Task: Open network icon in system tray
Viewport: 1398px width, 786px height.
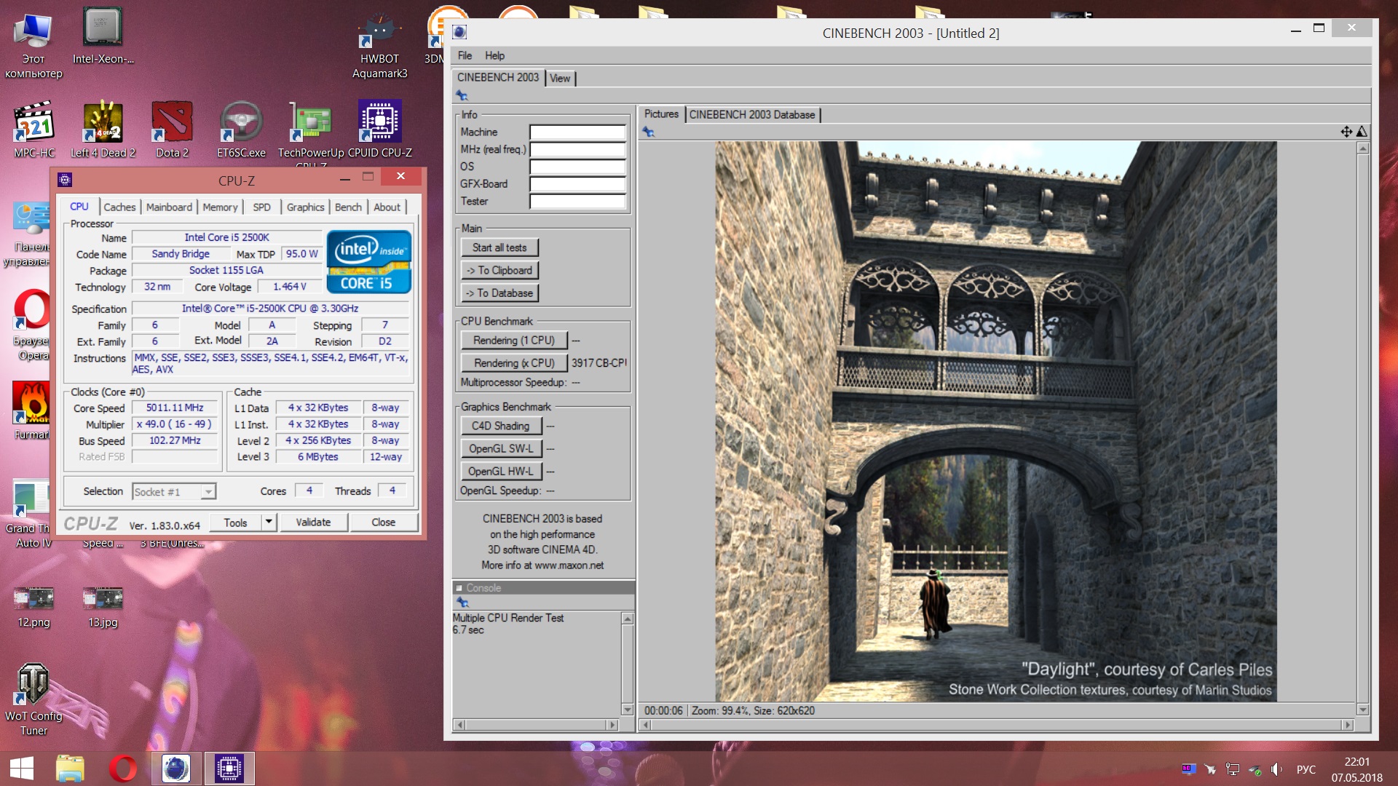Action: (1233, 769)
